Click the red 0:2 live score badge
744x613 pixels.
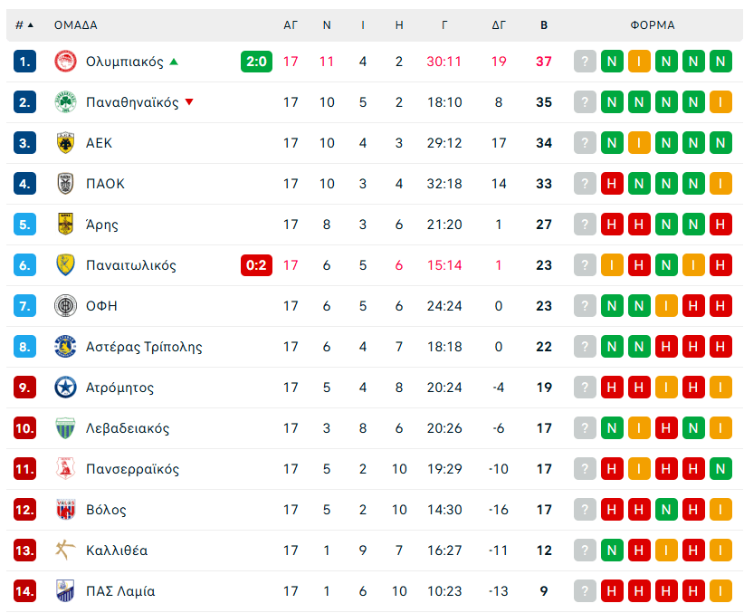[x=255, y=265]
